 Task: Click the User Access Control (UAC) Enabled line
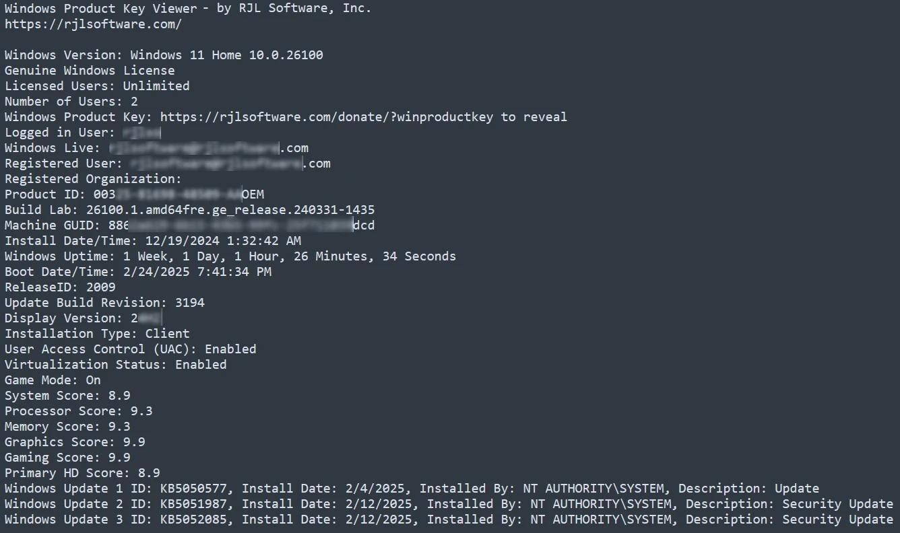pos(130,349)
